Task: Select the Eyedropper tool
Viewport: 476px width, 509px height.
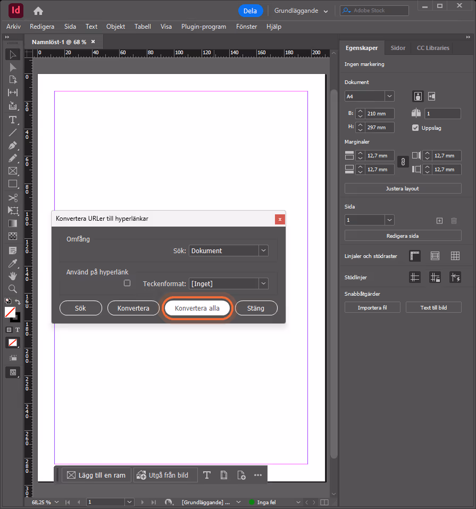Action: 13,263
